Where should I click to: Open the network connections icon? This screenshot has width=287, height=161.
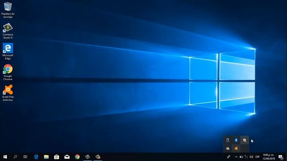point(246,157)
